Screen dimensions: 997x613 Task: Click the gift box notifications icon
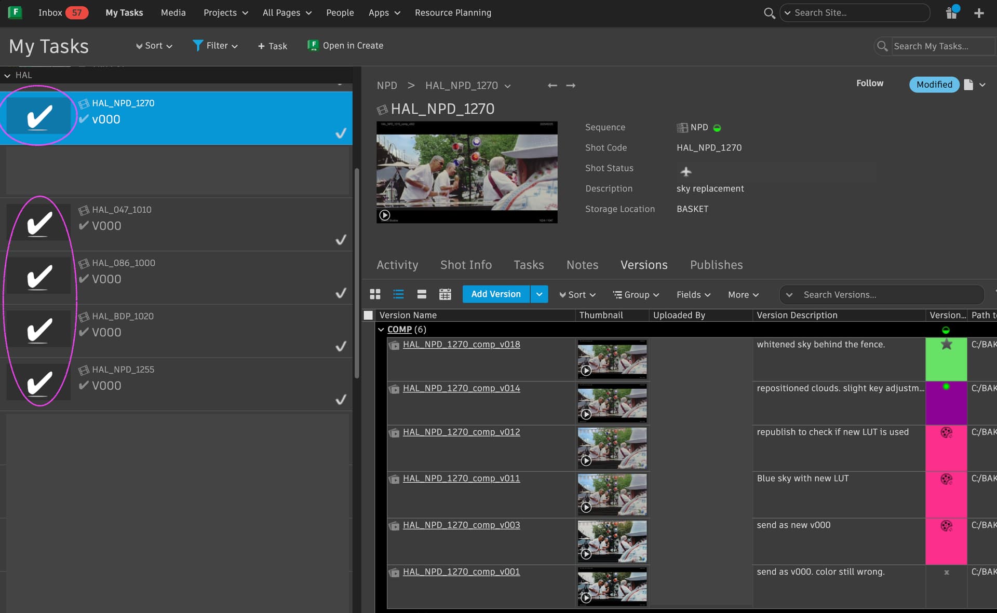click(951, 12)
